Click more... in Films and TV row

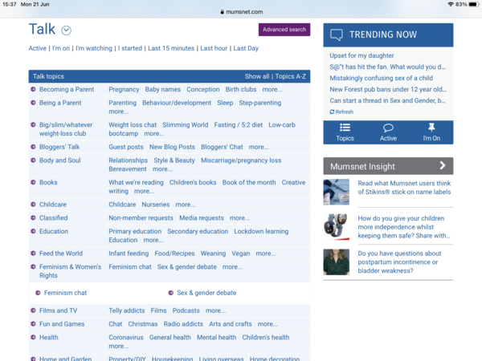click(216, 310)
